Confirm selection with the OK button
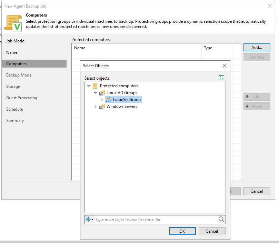 click(x=182, y=231)
